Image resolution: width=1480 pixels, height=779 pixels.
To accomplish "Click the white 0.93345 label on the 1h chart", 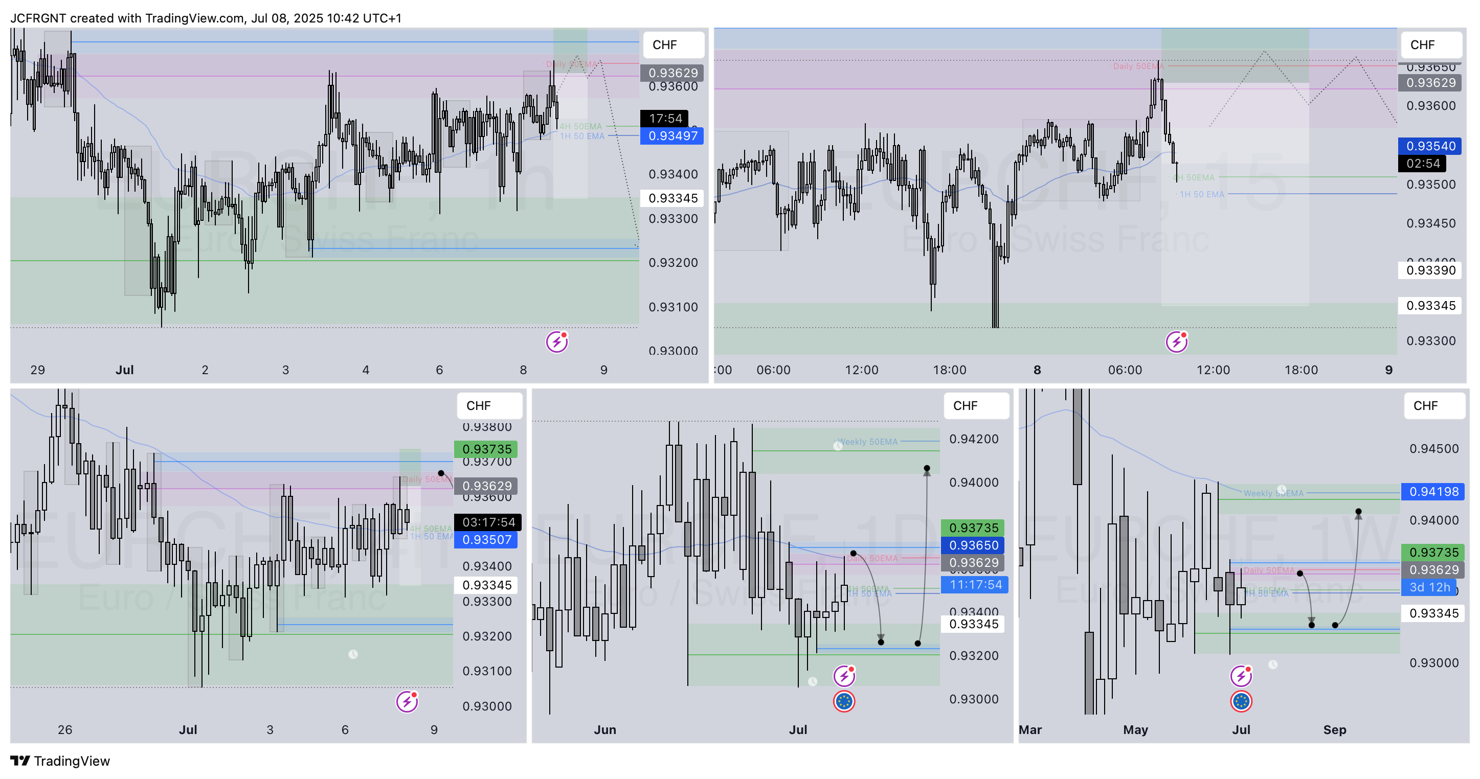I will point(671,198).
